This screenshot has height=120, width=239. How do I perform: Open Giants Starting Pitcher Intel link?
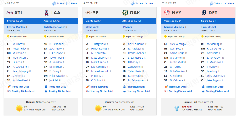[x=102, y=91]
